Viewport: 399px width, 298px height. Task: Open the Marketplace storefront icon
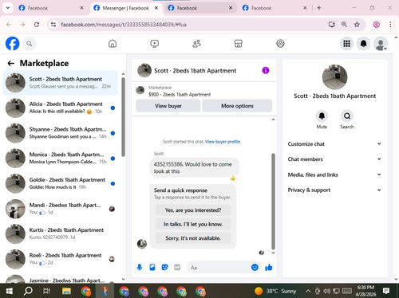(x=239, y=44)
